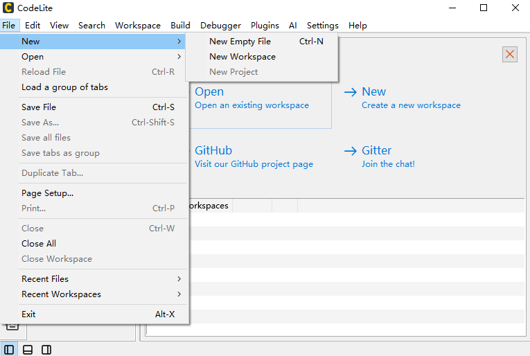Select the Close entry with Ctrl-W shortcut
Viewport: 530px width, 356px height.
pyautogui.click(x=93, y=229)
